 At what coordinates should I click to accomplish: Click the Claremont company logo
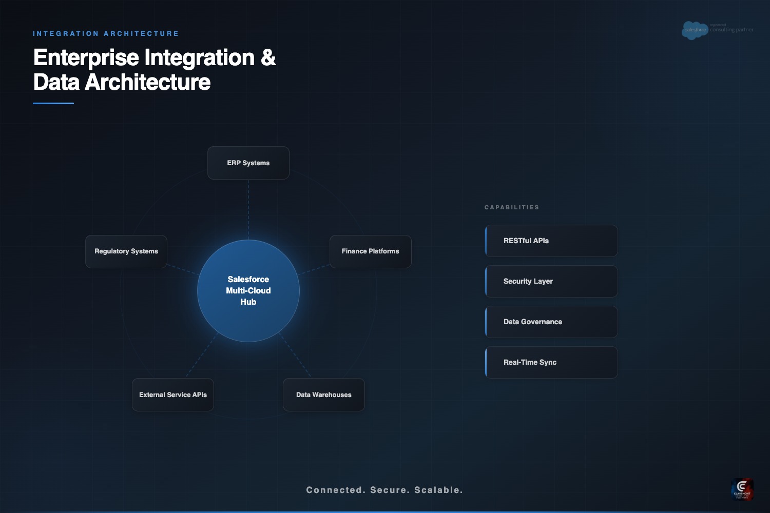[742, 489]
